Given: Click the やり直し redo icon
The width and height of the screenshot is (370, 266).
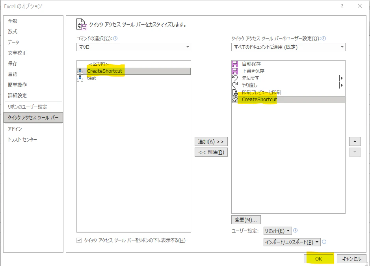Looking at the screenshot, I should pyautogui.click(x=235, y=85).
